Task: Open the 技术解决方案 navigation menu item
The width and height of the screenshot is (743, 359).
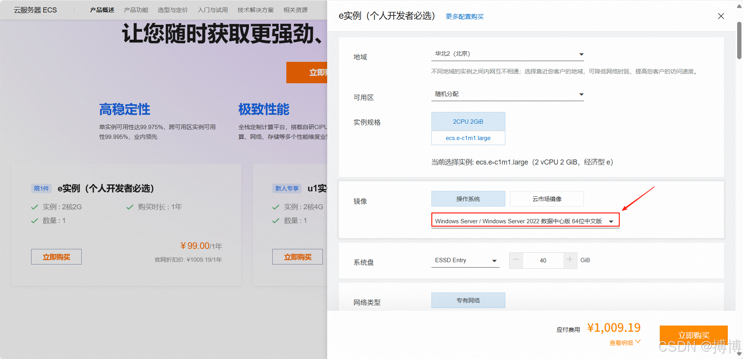Action: [x=255, y=10]
